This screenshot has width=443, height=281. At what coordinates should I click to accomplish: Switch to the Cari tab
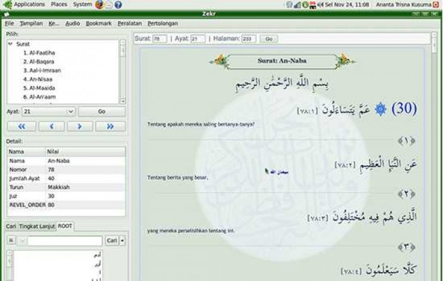click(11, 226)
